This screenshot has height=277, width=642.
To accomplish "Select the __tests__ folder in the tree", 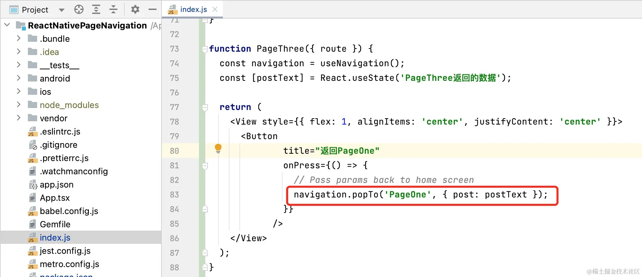I will [x=60, y=65].
